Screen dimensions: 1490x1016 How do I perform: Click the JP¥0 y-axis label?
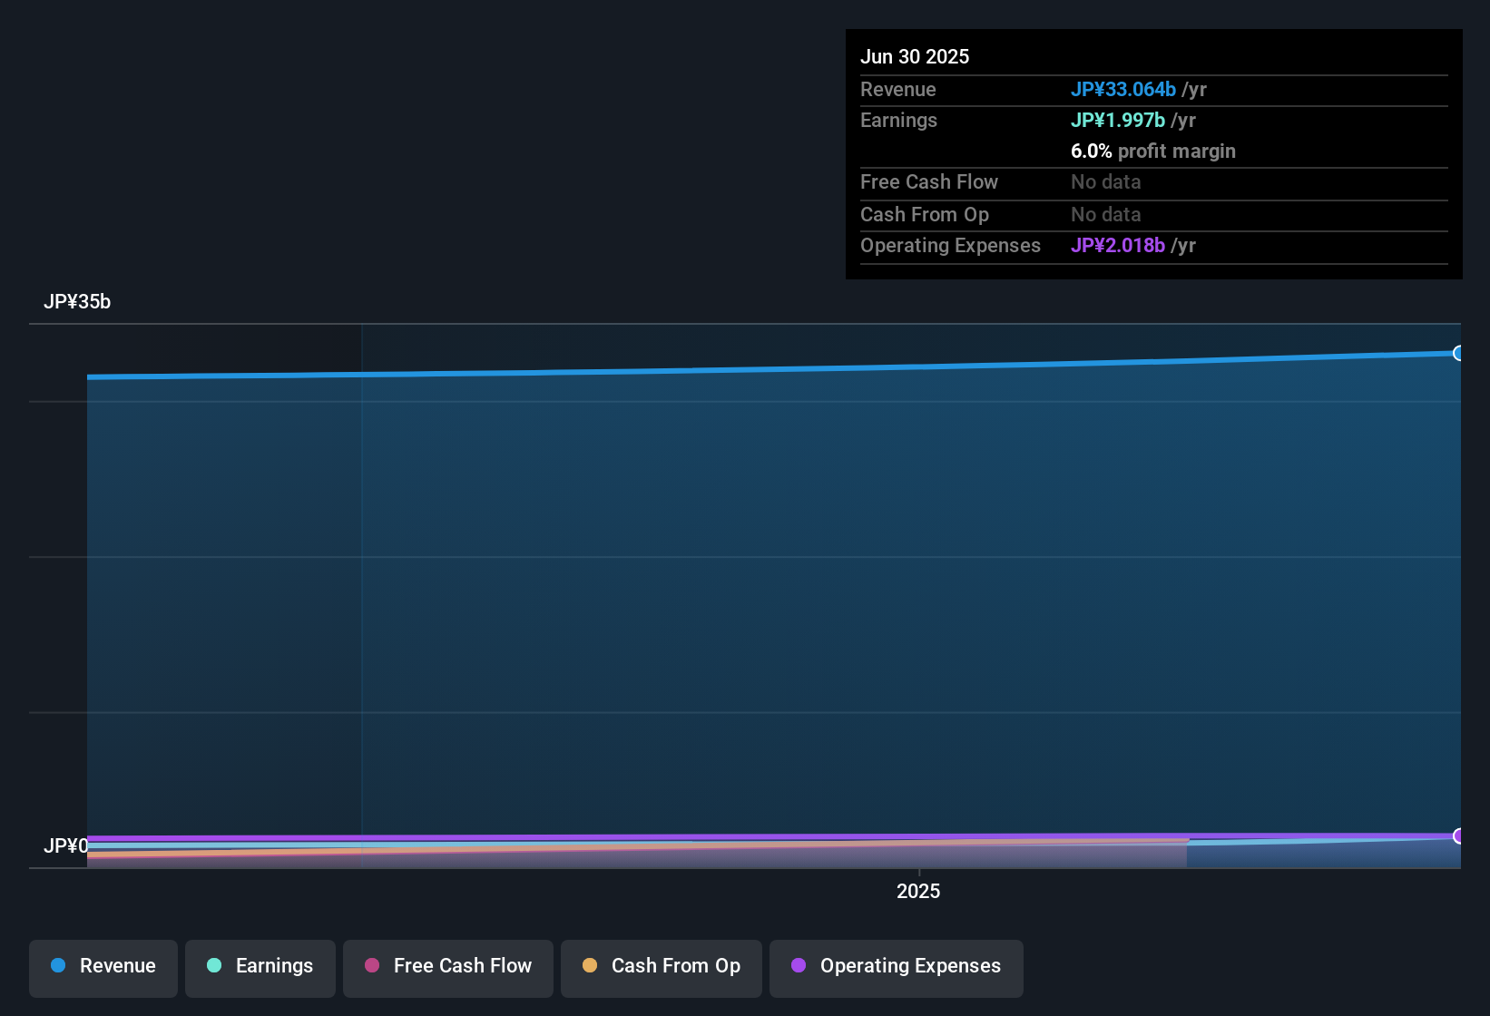[x=65, y=846]
